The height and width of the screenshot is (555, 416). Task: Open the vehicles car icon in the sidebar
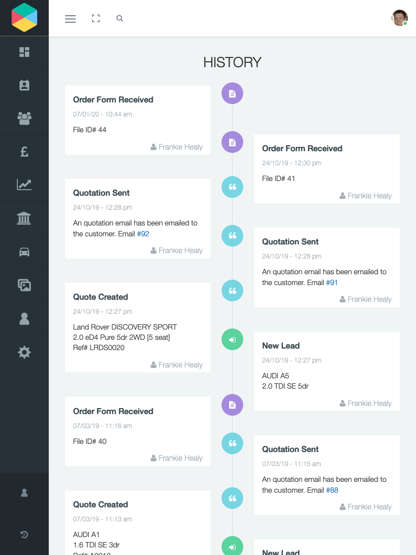(24, 251)
